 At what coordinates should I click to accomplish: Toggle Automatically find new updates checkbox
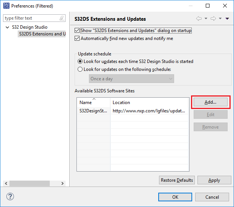pos(77,38)
